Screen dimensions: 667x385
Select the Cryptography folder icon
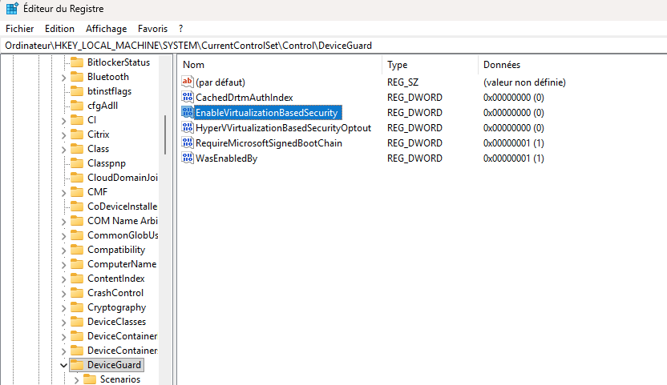click(x=77, y=307)
